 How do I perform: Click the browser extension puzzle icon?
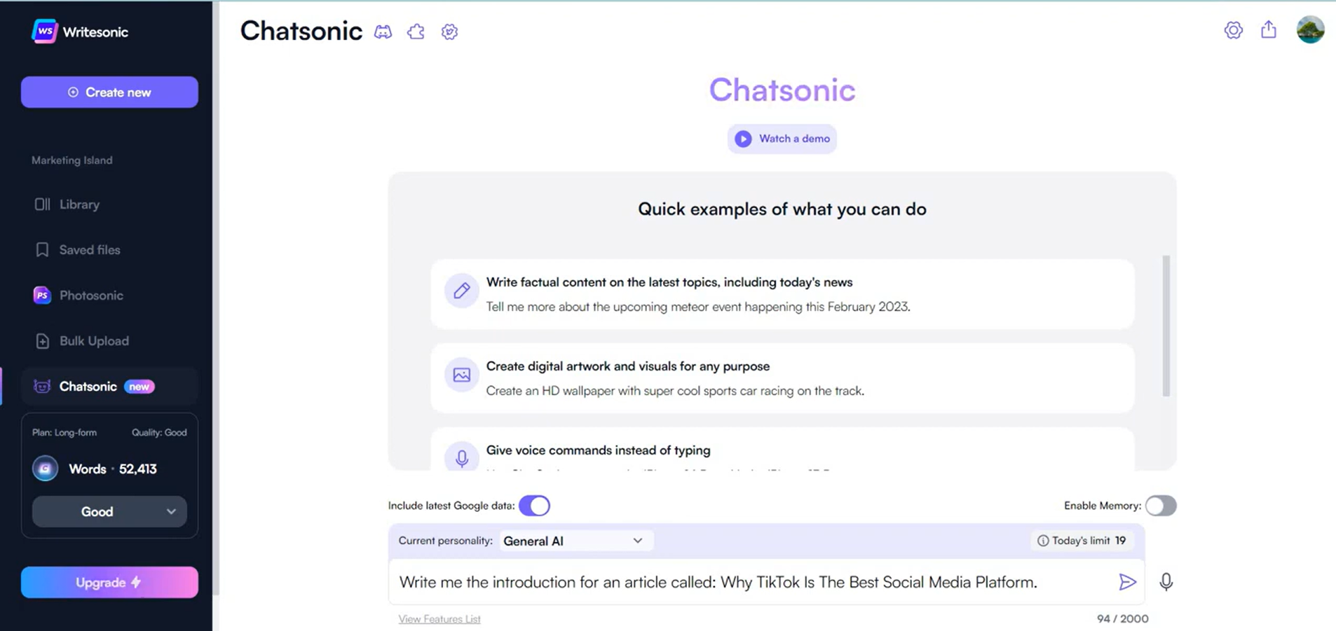point(416,32)
